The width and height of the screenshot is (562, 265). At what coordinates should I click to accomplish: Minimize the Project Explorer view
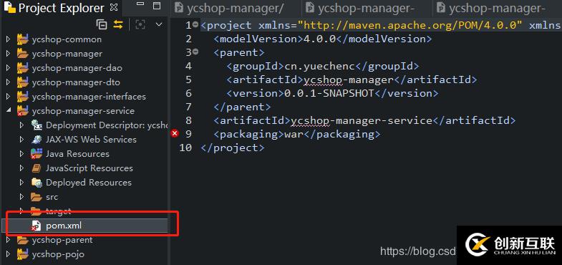click(x=140, y=5)
